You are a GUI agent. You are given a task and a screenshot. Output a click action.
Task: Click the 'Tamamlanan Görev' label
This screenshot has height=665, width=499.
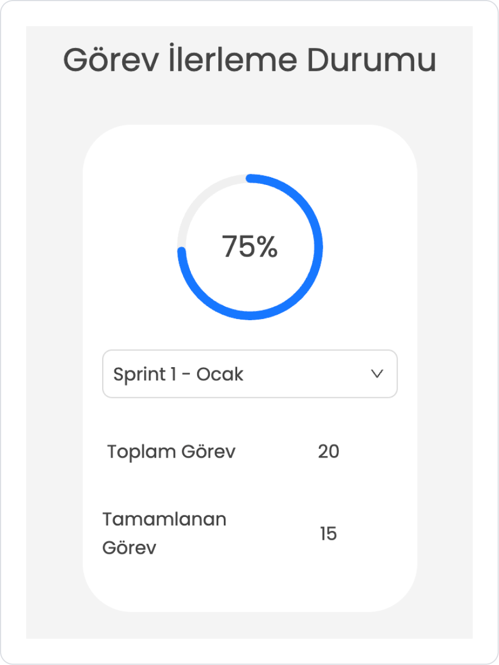164,534
